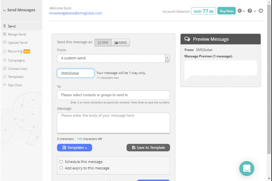Click the Merge Send people icon

tap(4, 34)
